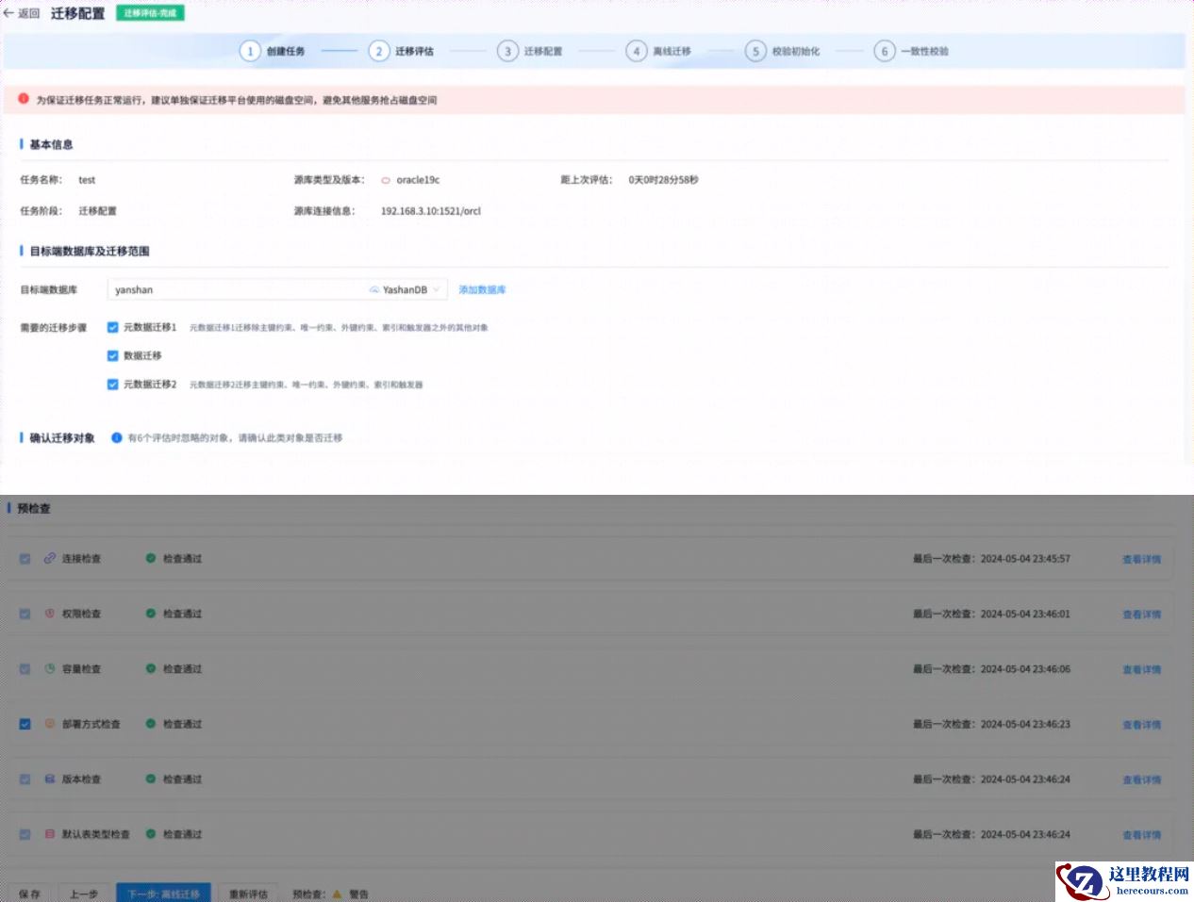Click the 添加数据库 link

482,289
